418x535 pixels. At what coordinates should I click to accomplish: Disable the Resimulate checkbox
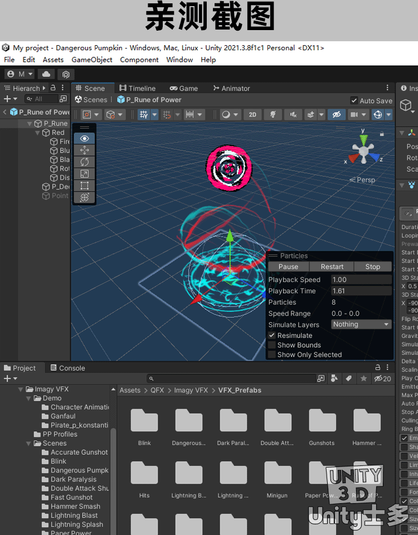click(272, 335)
